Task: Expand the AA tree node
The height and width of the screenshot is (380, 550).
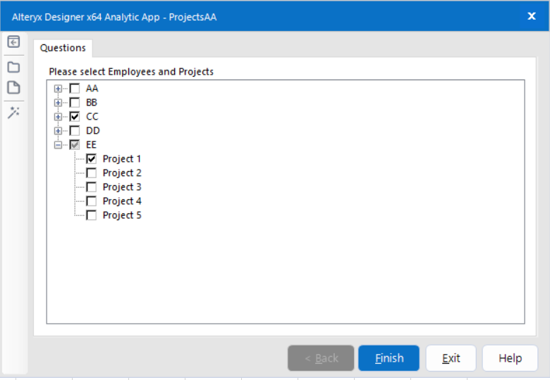Action: coord(58,89)
